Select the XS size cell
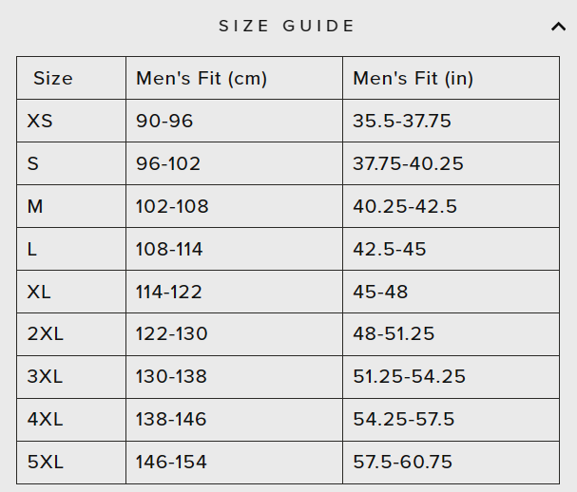577x492 pixels. [x=40, y=121]
